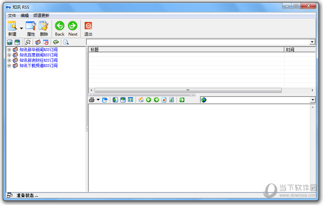323x205 pixels.
Task: Click the network icon in status bar
Action: (10, 195)
